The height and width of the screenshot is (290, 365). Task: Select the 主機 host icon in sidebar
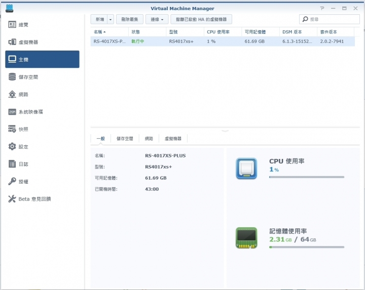pyautogui.click(x=12, y=59)
